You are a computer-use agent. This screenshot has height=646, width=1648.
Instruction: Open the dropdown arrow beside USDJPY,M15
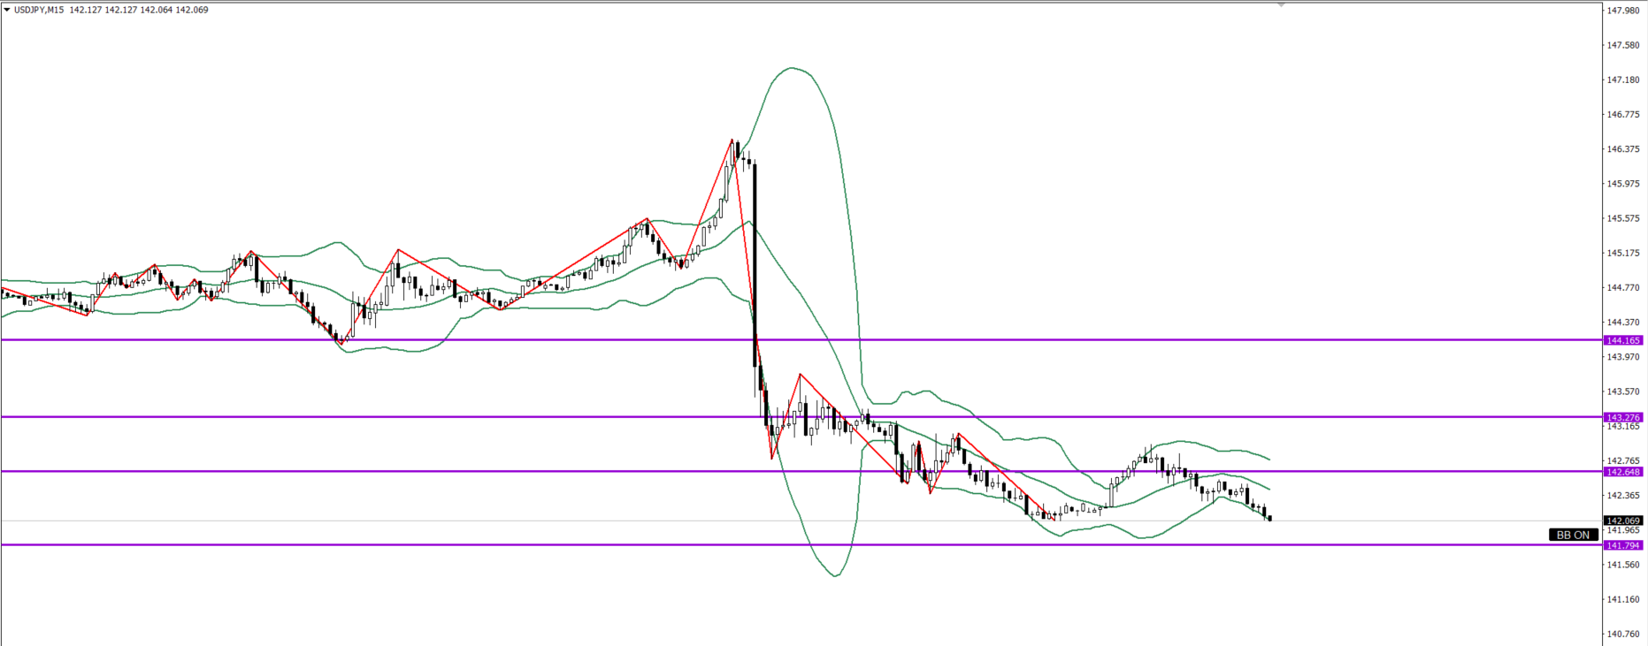pyautogui.click(x=7, y=10)
